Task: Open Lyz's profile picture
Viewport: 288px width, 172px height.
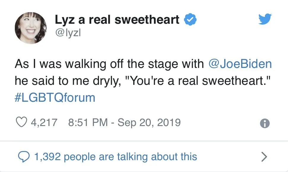Action: (x=31, y=28)
